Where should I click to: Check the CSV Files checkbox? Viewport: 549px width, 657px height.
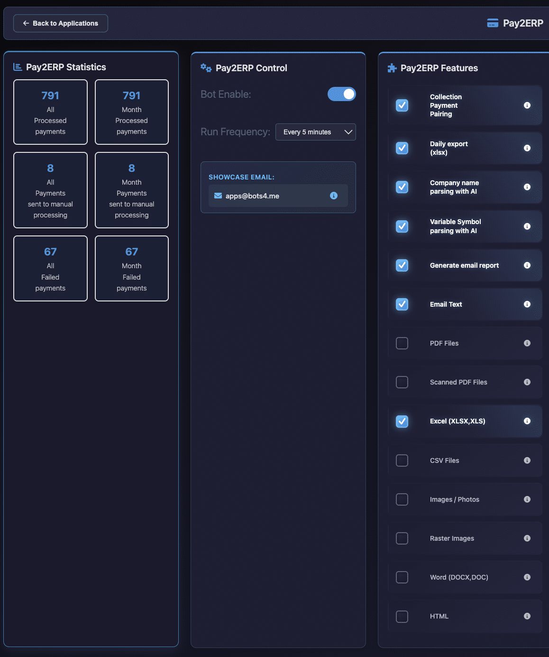pyautogui.click(x=402, y=460)
